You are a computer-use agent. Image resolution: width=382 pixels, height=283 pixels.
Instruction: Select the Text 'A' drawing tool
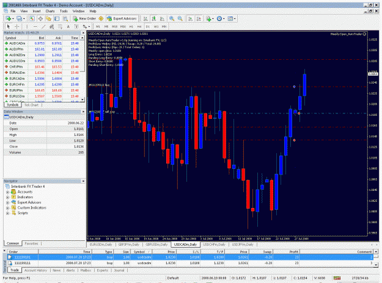click(x=68, y=26)
